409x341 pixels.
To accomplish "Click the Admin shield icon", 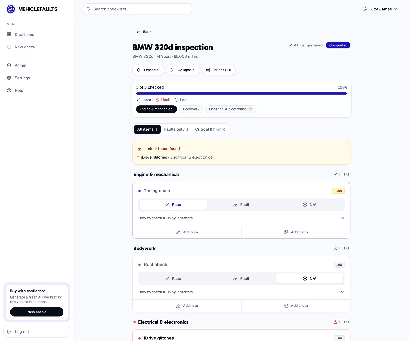I will [x=9, y=65].
